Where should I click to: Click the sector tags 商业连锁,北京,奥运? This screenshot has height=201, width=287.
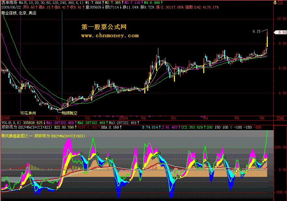tap(19, 13)
